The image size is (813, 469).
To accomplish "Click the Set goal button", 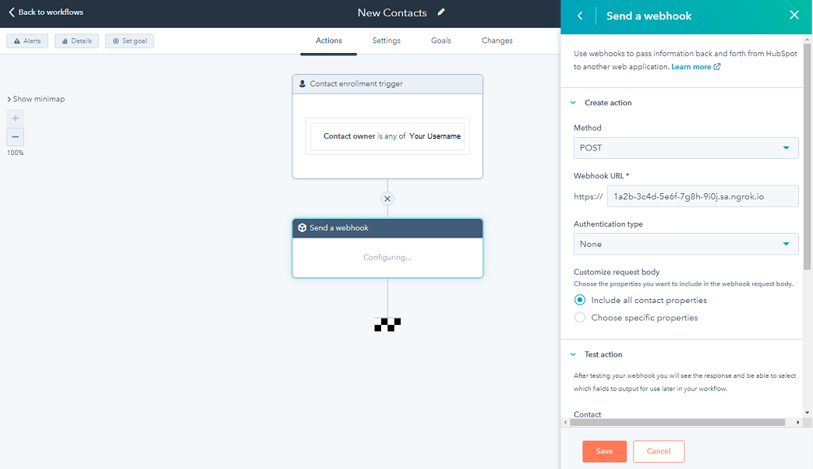I will pyautogui.click(x=129, y=41).
